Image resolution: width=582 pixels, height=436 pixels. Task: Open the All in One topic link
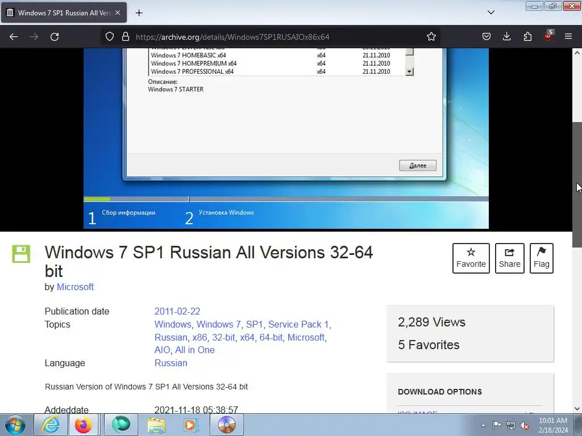pos(195,350)
